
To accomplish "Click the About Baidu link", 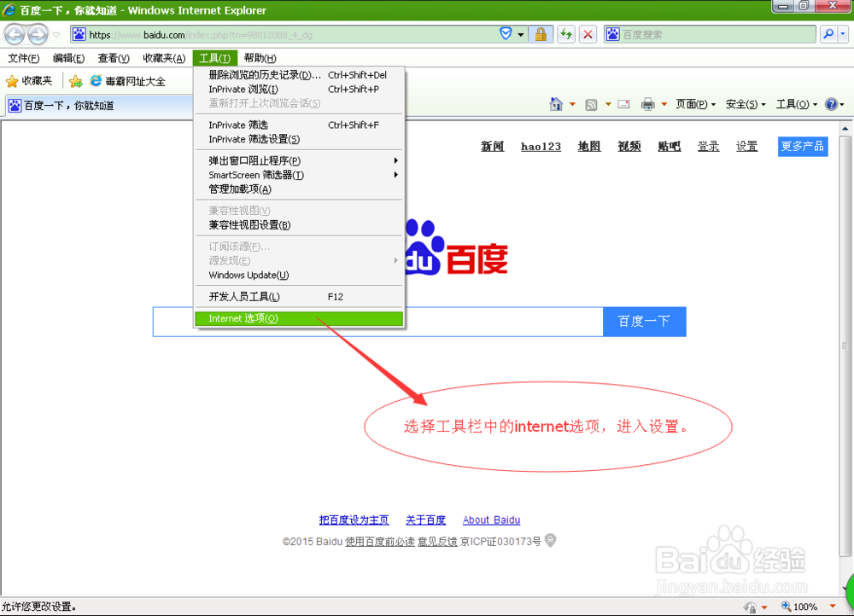I will point(491,520).
